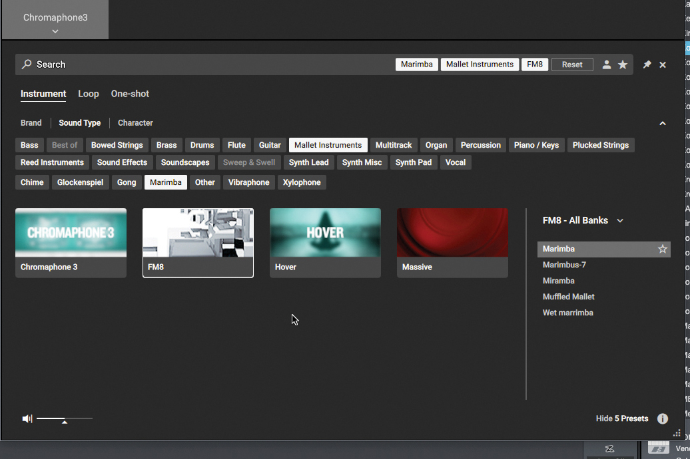Open the FM8 - All Banks dropdown
This screenshot has height=459, width=690.
583,221
